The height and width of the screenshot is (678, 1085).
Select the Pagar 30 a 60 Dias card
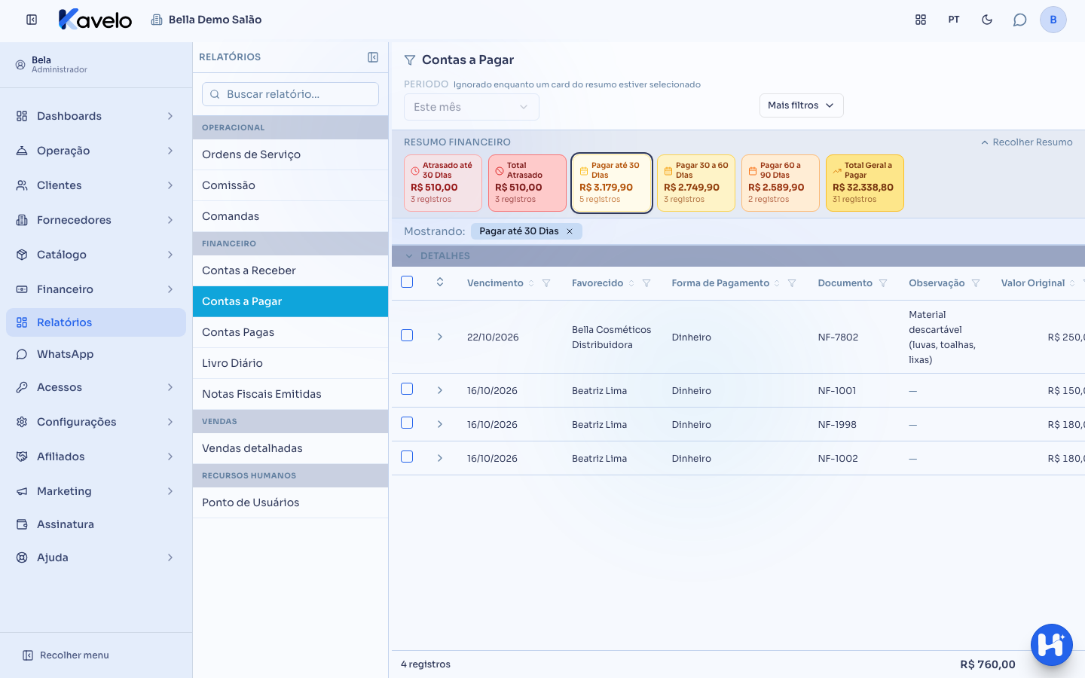[696, 183]
